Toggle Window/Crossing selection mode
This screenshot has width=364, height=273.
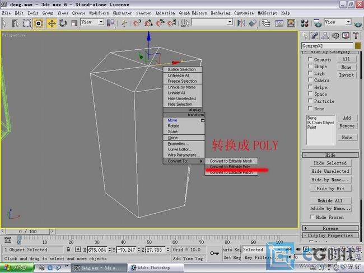(38, 23)
